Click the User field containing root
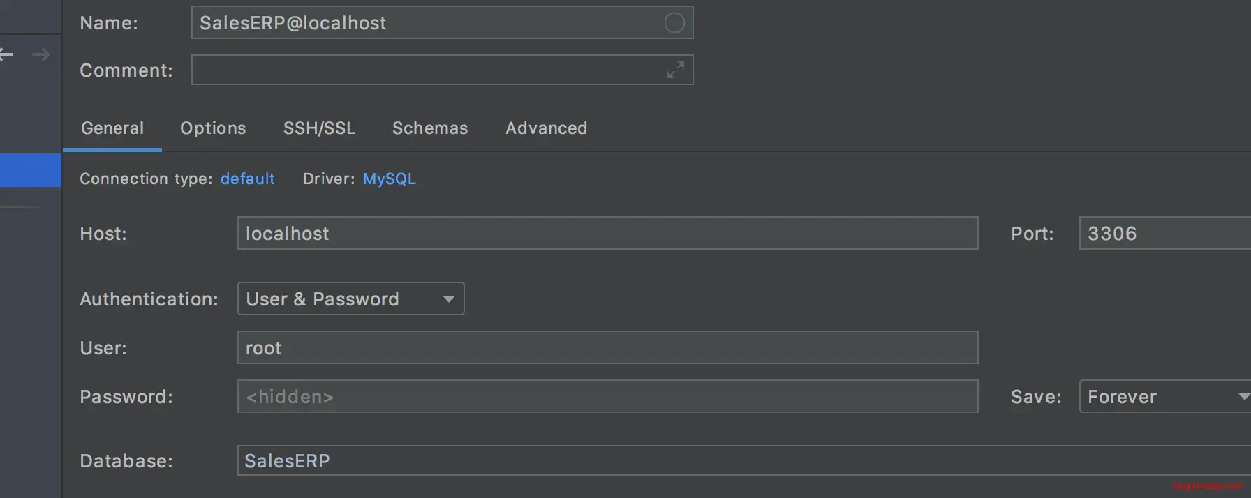1251x498 pixels. 607,348
